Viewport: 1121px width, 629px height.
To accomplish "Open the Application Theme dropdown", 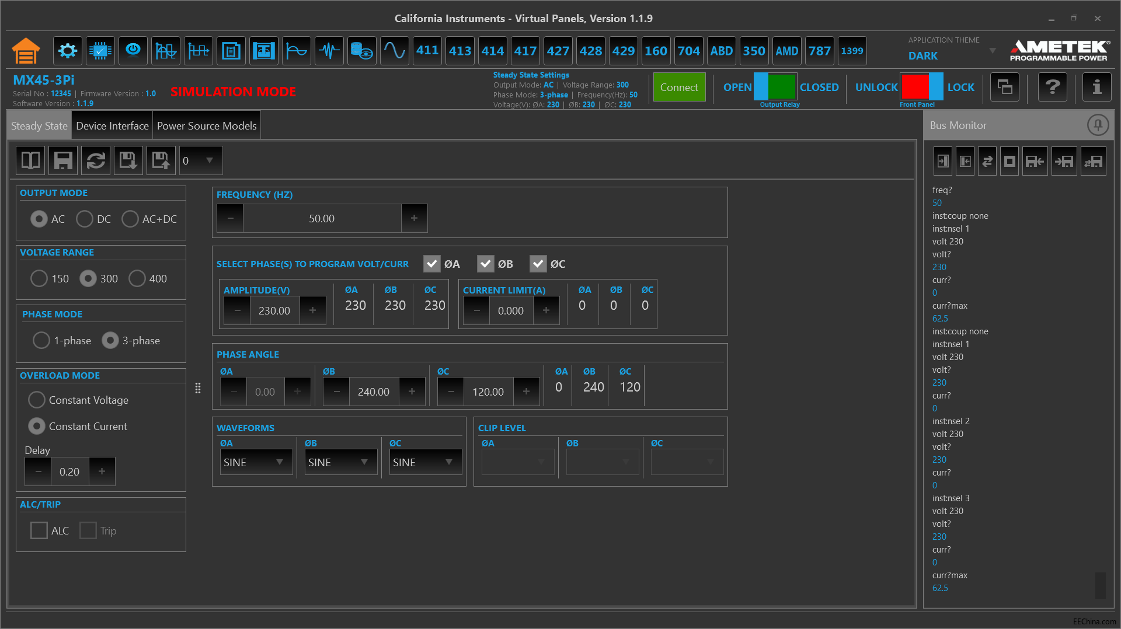I will coord(952,56).
